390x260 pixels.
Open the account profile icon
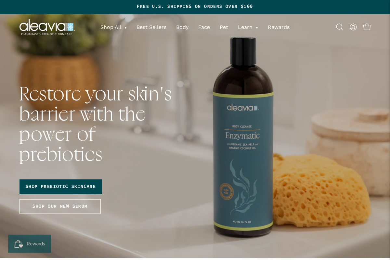tap(353, 27)
